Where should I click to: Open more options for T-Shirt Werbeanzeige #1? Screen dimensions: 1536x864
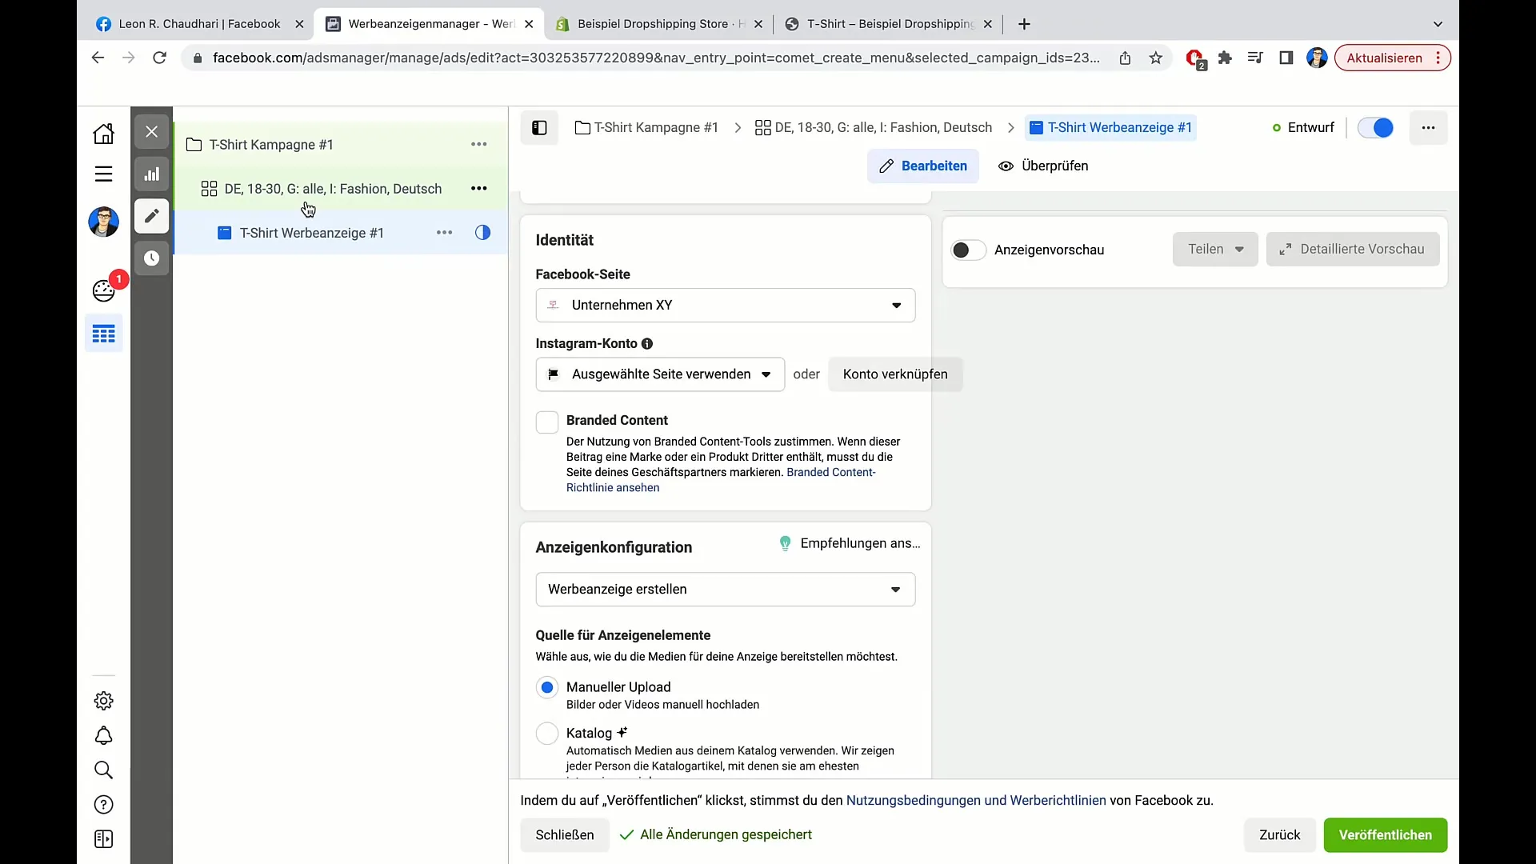tap(445, 233)
